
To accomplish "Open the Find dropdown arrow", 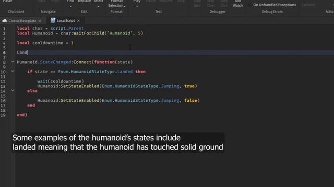I will 70,6.
